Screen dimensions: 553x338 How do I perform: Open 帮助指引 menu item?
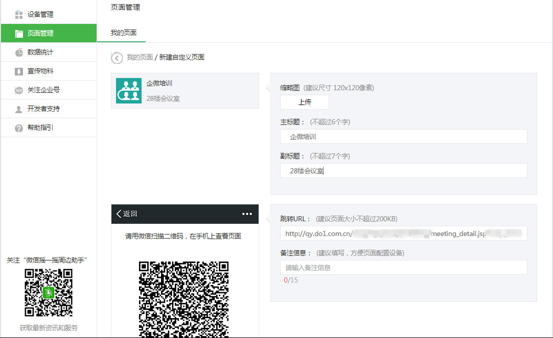(x=49, y=127)
